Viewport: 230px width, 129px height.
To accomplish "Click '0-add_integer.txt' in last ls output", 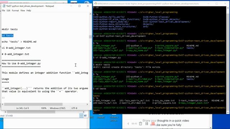I will (104, 101).
